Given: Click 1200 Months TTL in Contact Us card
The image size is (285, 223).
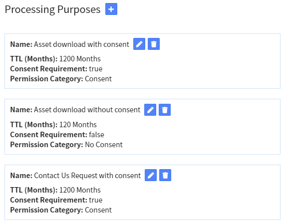Looking at the screenshot, I should point(80,190).
